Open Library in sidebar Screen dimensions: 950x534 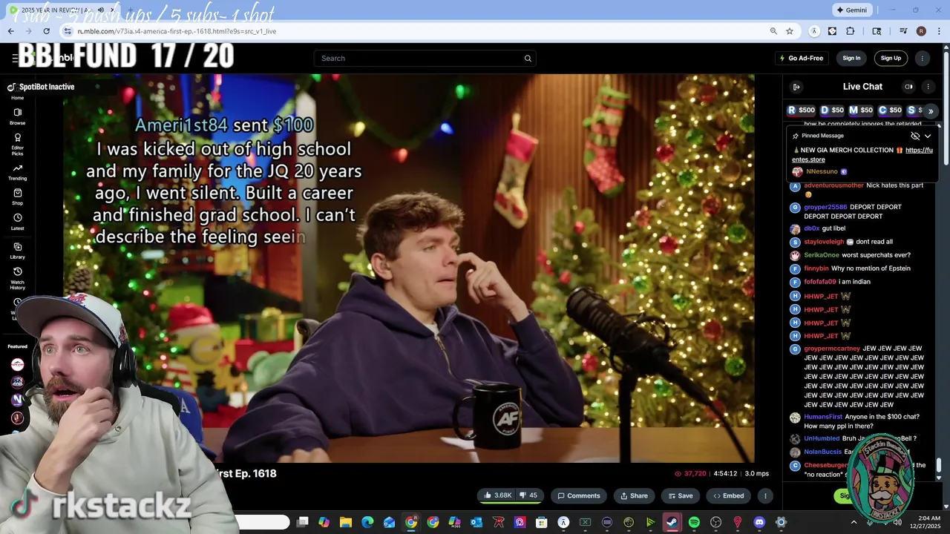17,251
